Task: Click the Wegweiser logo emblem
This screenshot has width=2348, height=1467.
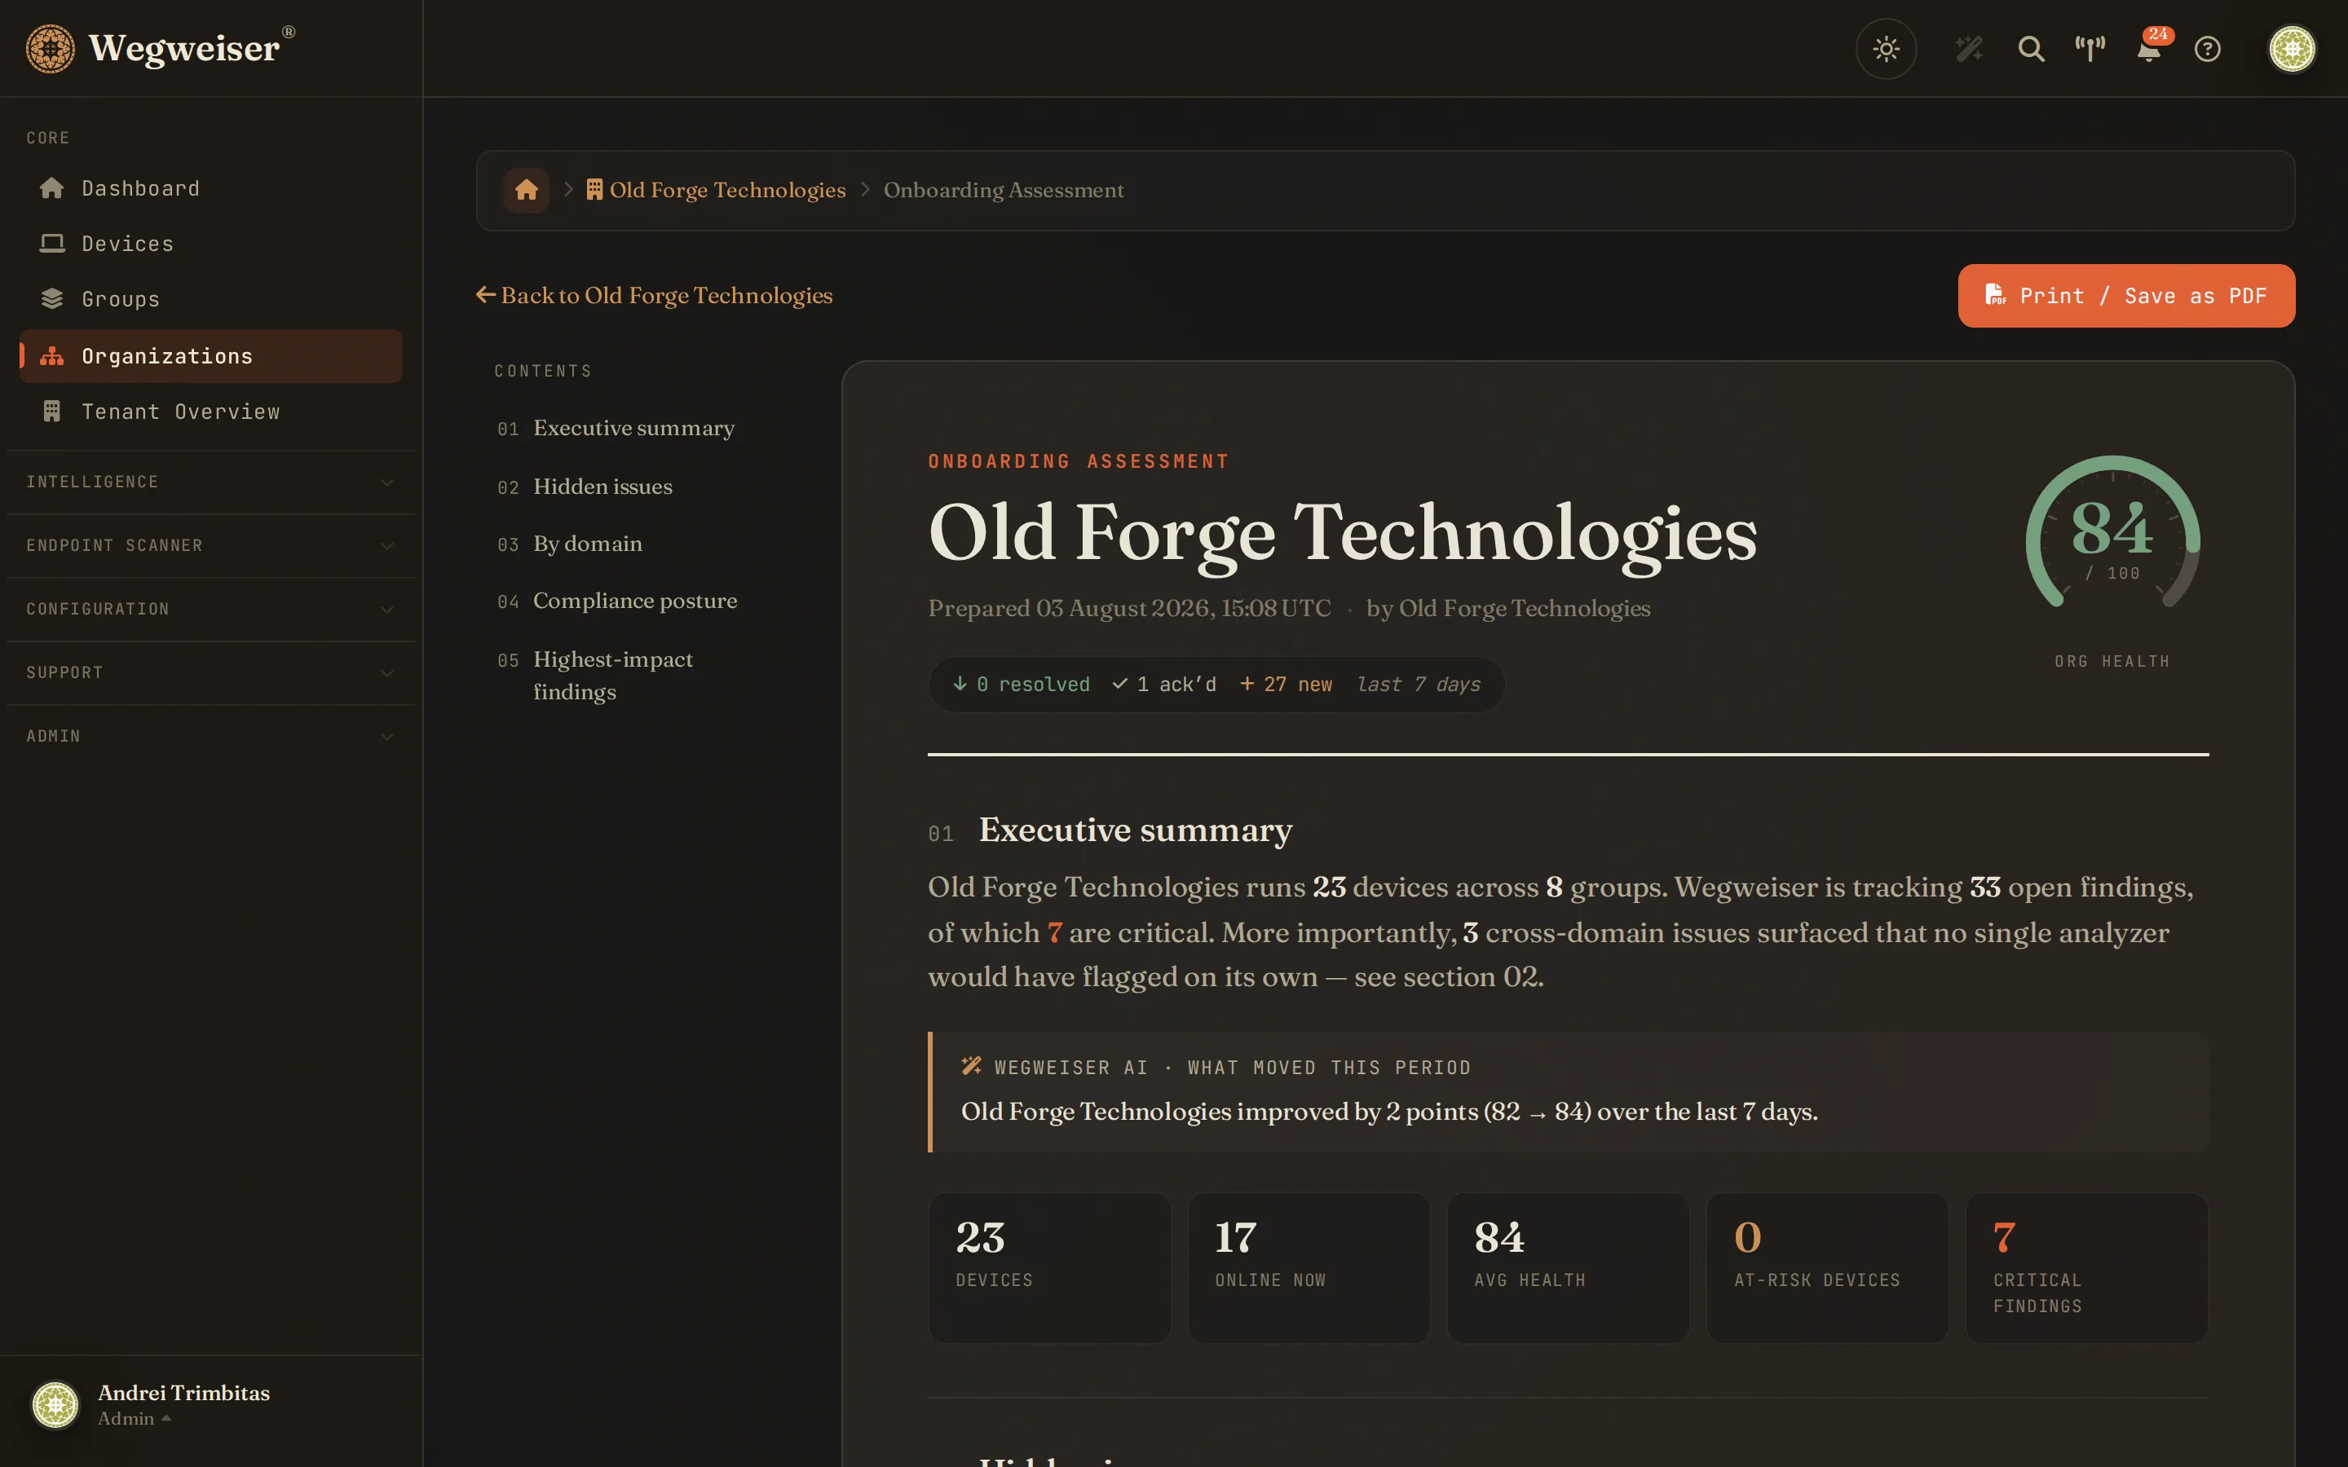Action: (50, 49)
